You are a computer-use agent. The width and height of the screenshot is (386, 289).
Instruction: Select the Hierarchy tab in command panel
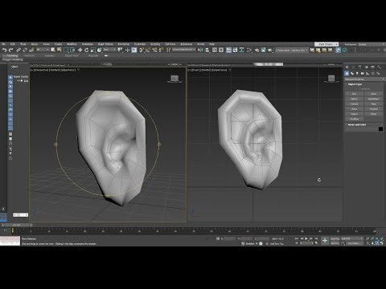click(359, 67)
